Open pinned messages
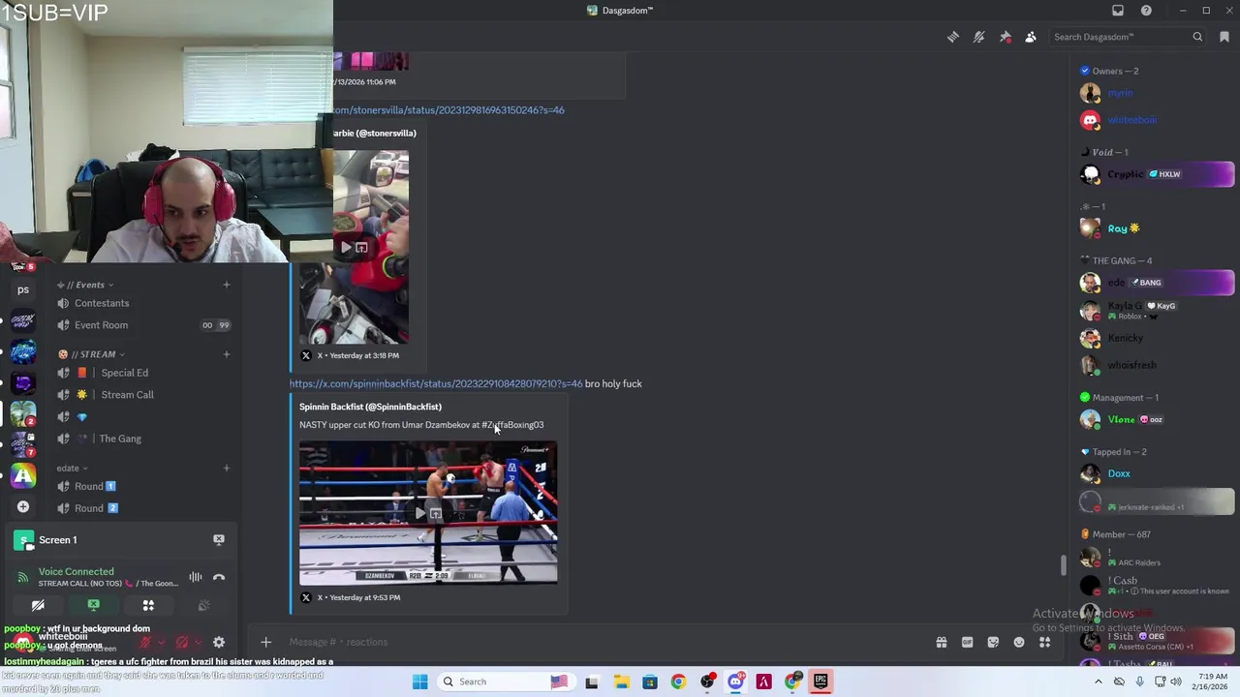The height and width of the screenshot is (697, 1240). click(1005, 37)
